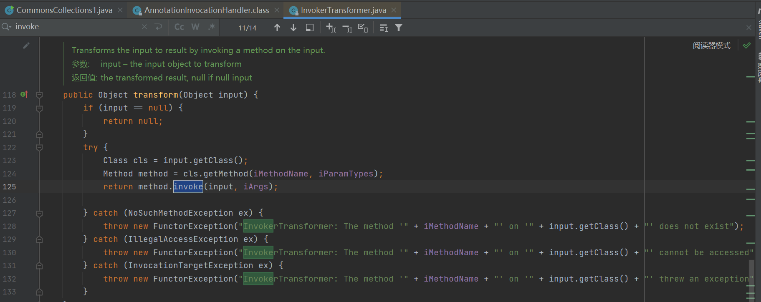Clear the invoke search text

pos(144,27)
